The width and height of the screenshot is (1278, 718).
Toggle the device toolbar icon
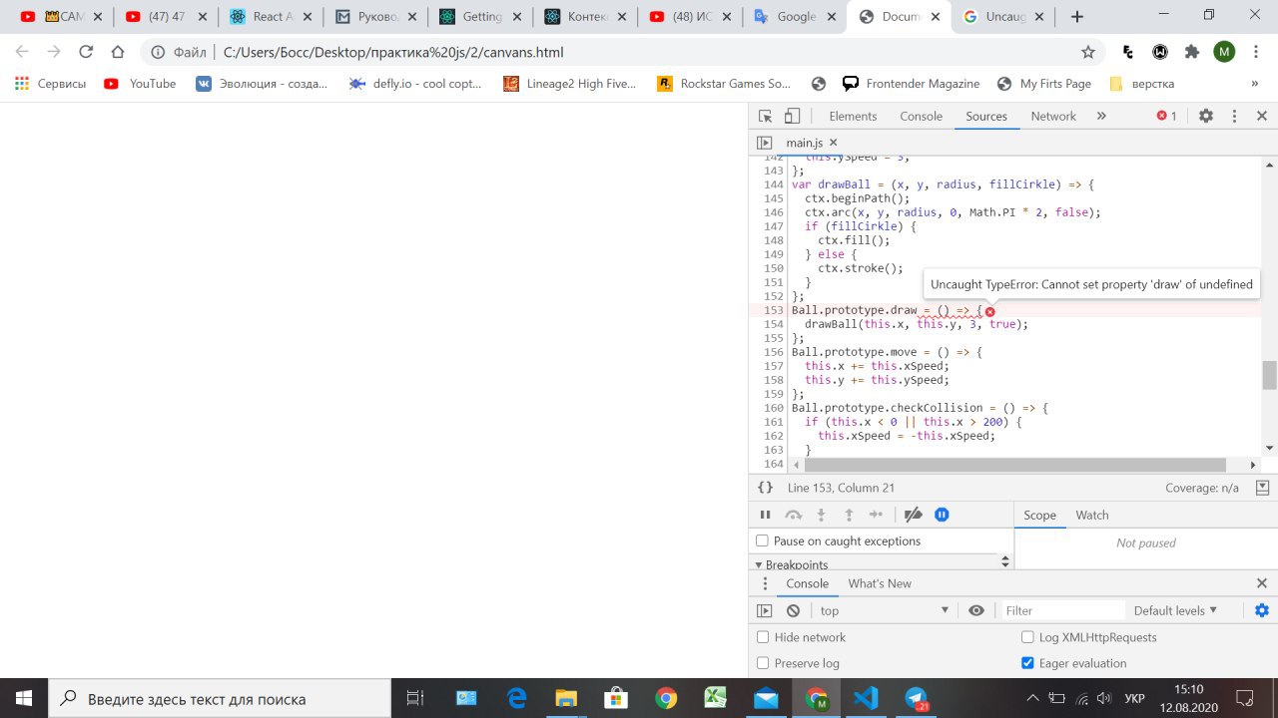pyautogui.click(x=792, y=116)
